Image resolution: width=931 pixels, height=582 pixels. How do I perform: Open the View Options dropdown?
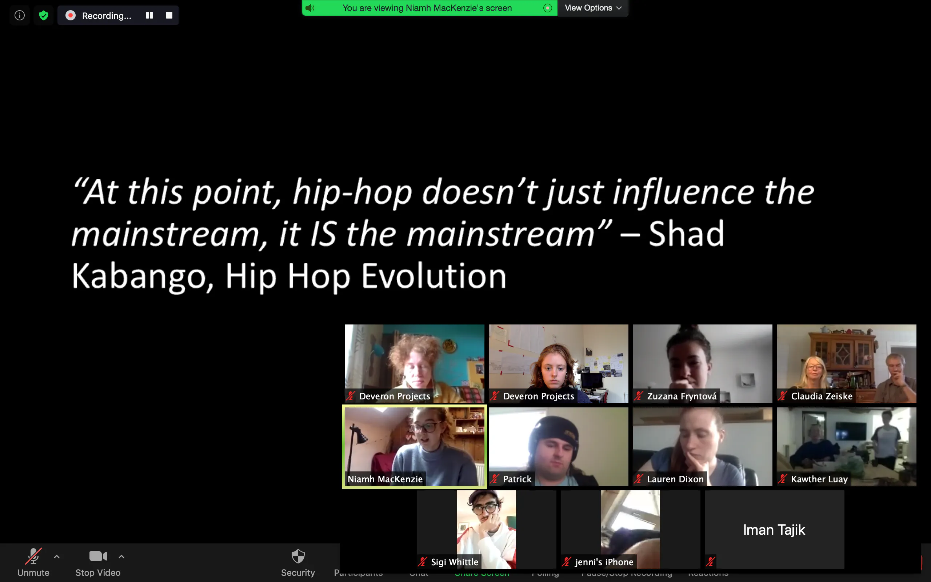592,8
